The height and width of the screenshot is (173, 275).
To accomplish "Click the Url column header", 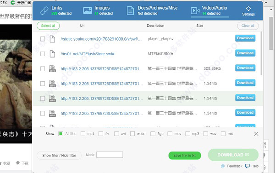I will point(82,26).
